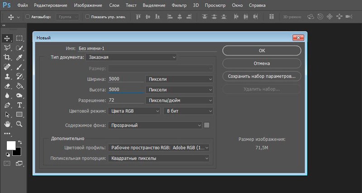Viewport: 362px width, 193px height.
Task: Click the swap foreground/background colors arrow
Action: click(x=19, y=142)
